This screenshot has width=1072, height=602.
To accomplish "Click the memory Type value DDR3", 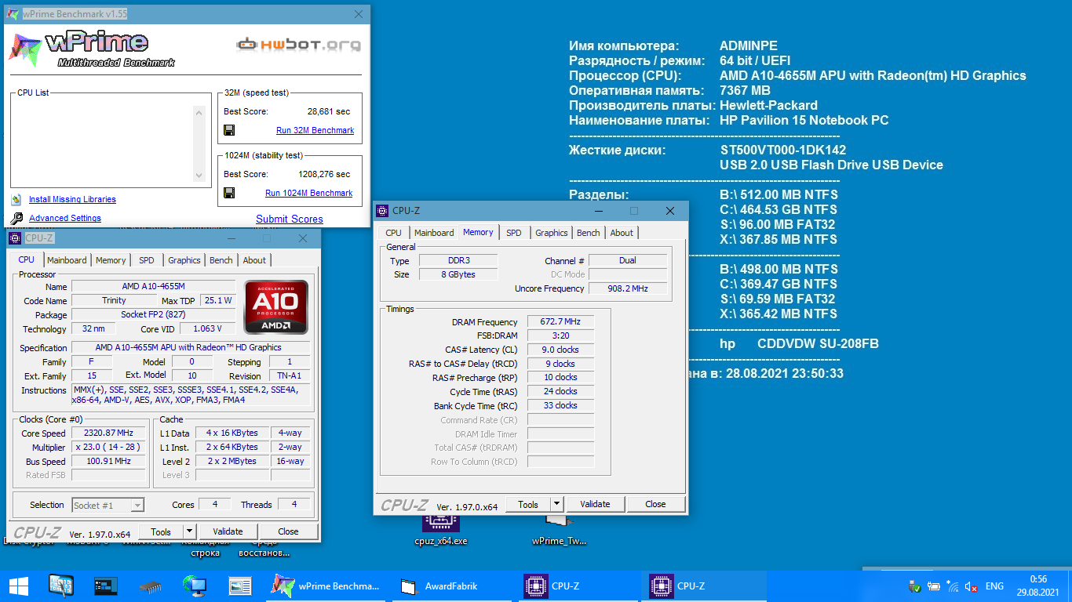I will 458,260.
